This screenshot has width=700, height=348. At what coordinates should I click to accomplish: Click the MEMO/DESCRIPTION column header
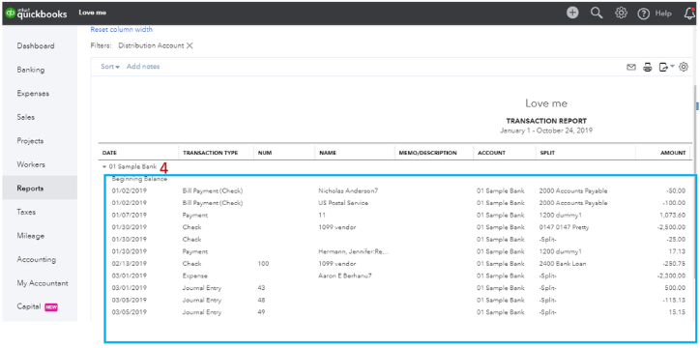pyautogui.click(x=427, y=153)
